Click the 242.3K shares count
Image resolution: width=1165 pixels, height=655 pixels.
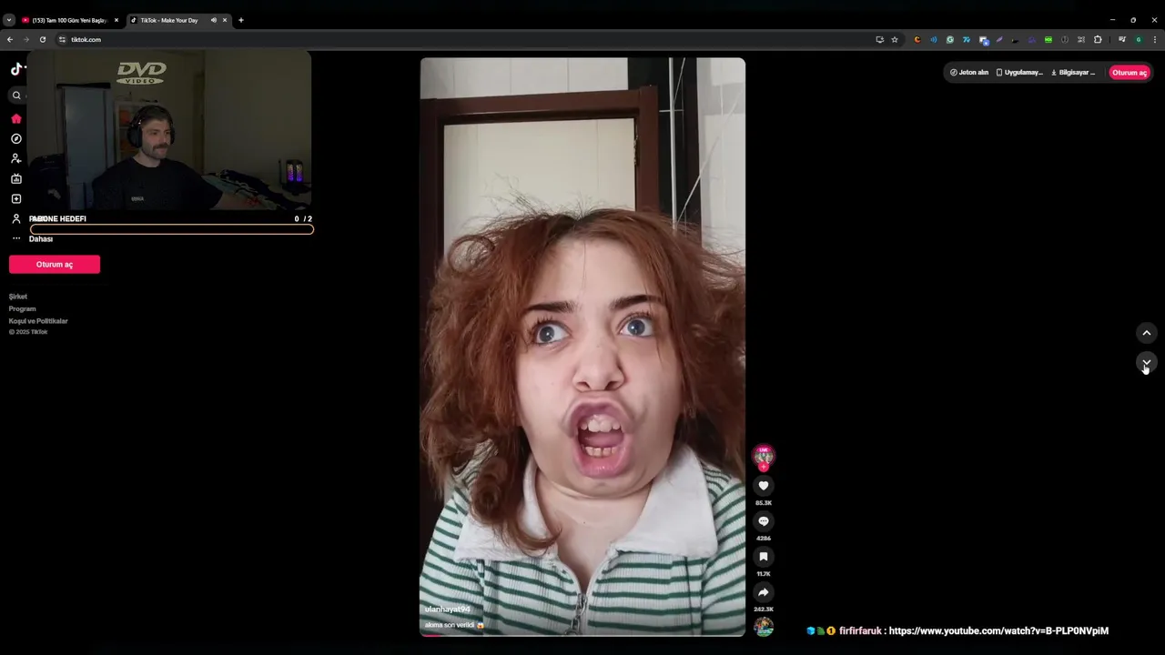coord(764,610)
